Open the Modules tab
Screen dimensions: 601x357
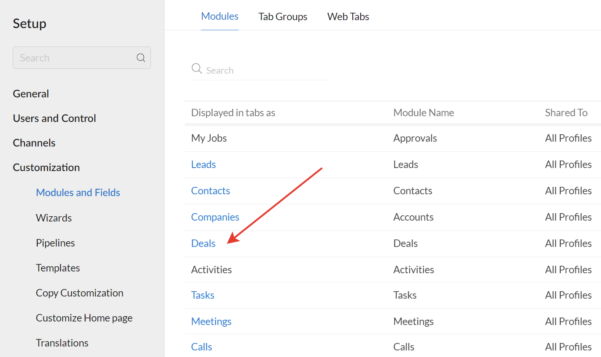(x=219, y=16)
